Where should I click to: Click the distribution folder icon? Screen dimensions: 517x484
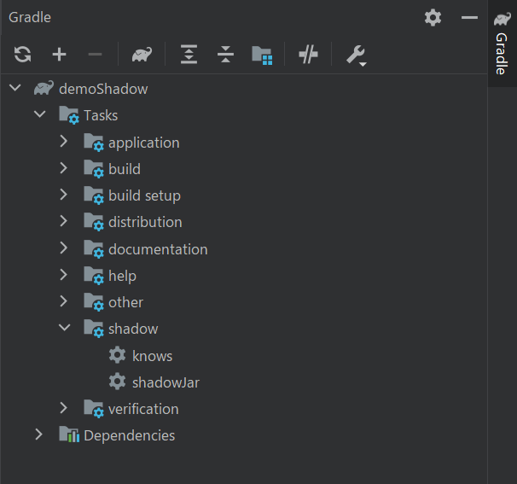point(94,222)
